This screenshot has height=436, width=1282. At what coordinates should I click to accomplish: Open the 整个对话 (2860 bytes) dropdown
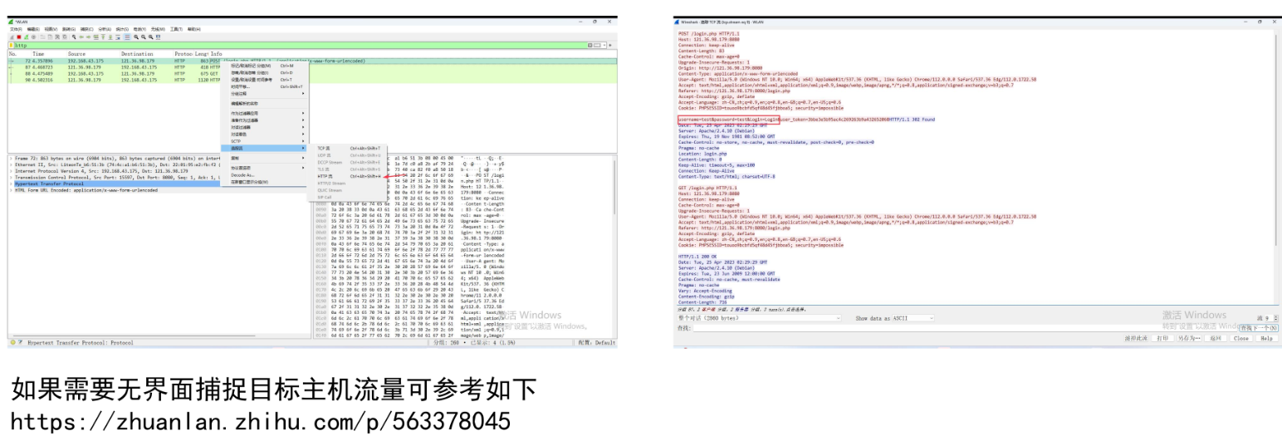[761, 318]
